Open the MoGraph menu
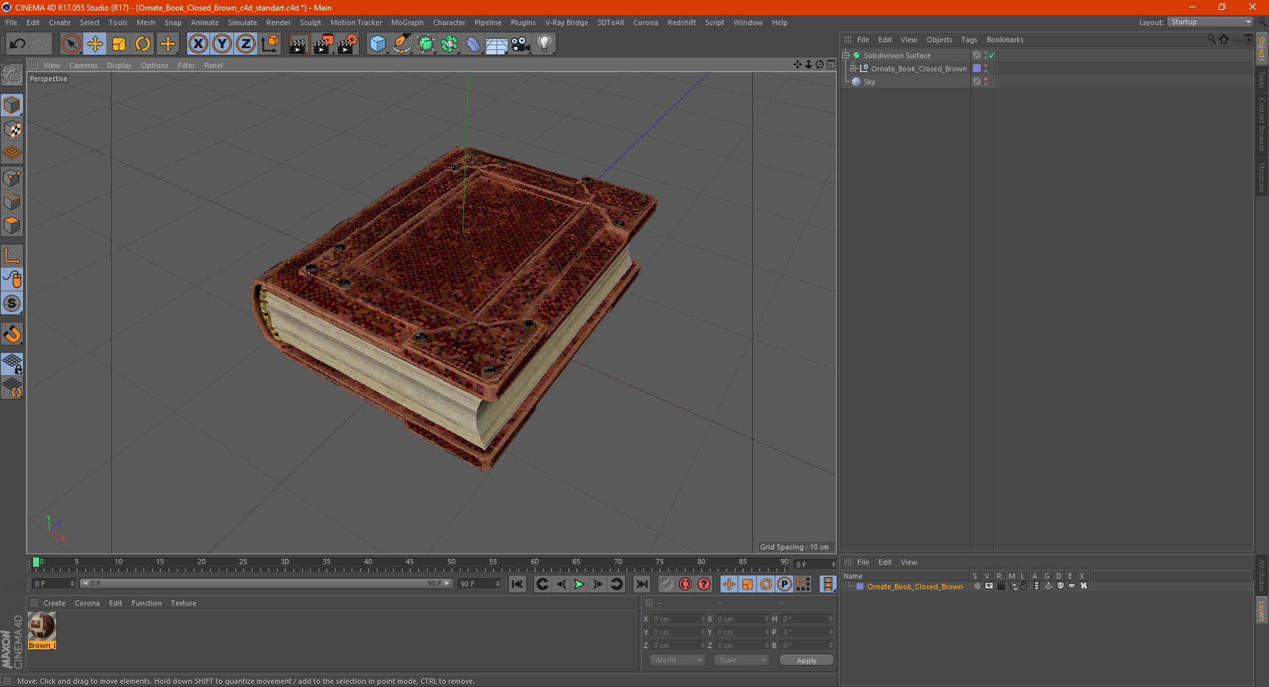Image resolution: width=1269 pixels, height=687 pixels. point(407,22)
